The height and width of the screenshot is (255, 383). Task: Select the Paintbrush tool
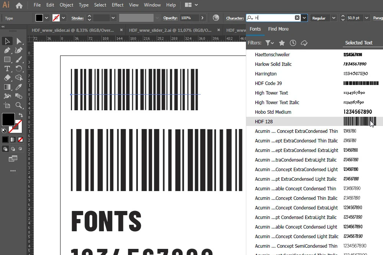tap(19, 60)
